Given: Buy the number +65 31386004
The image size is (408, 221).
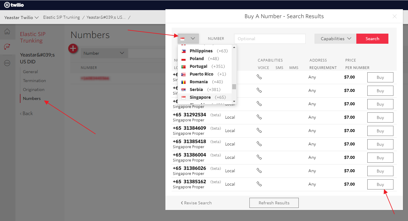Looking at the screenshot, I should click(380, 158).
